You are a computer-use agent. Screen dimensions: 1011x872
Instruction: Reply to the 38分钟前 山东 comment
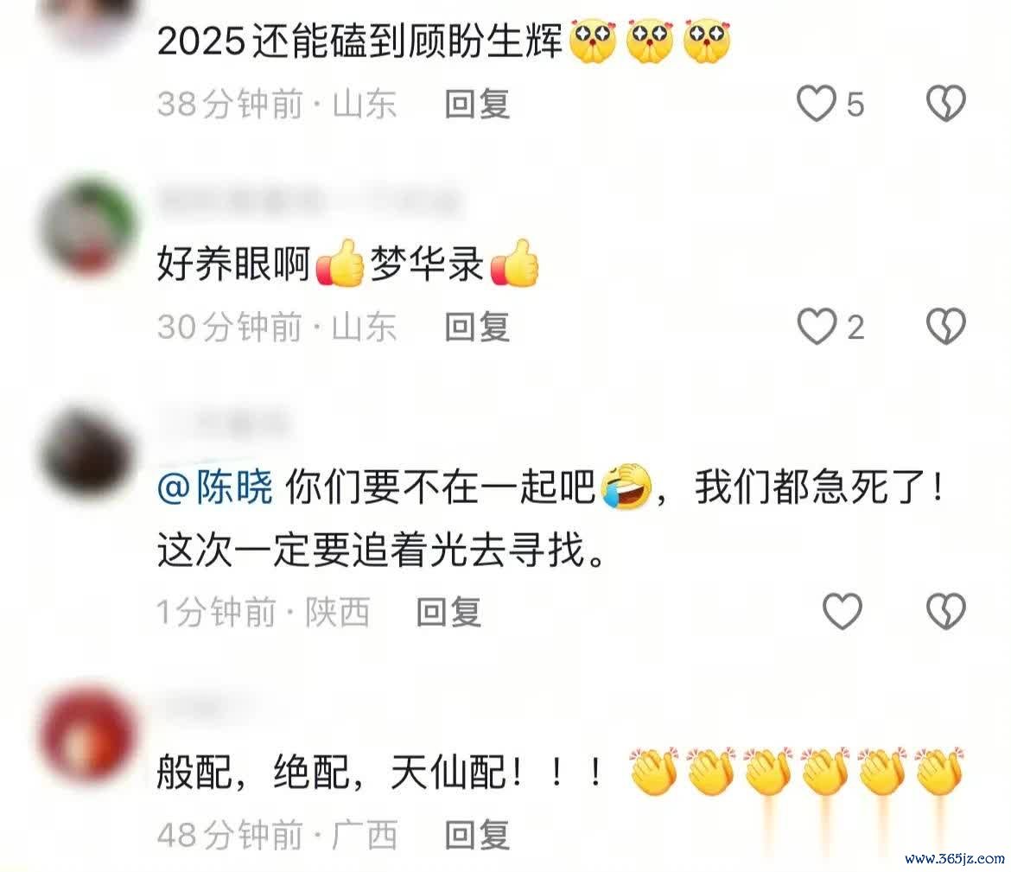pyautogui.click(x=477, y=104)
